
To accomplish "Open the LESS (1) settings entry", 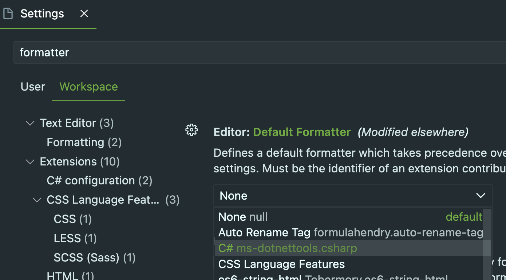I will [x=75, y=239].
